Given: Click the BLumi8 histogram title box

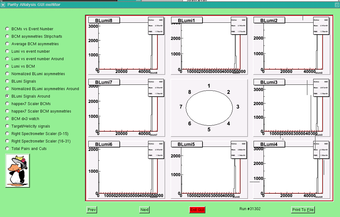Looking at the screenshot, I should 104,21.
